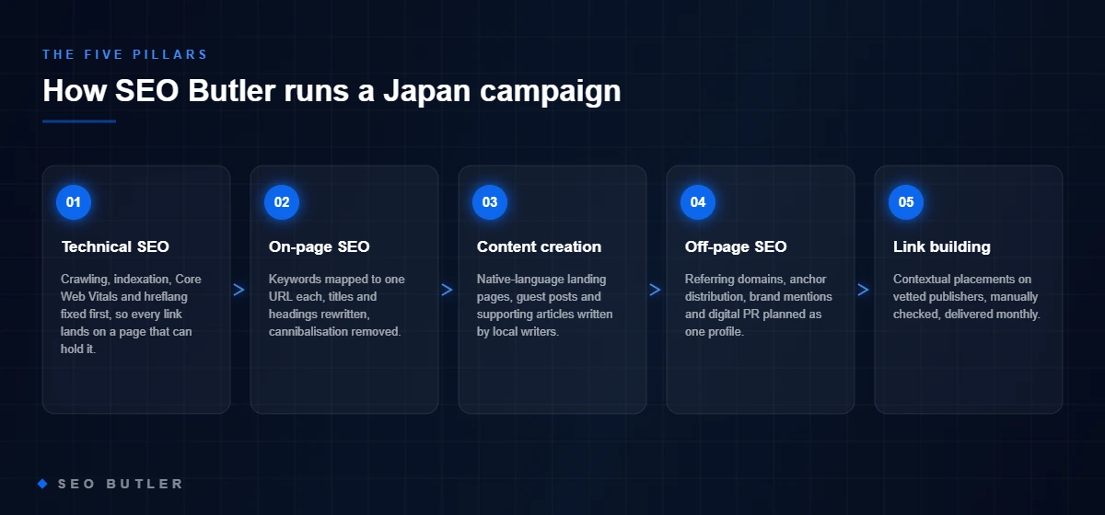Select the "Content creation" card title

tap(539, 246)
